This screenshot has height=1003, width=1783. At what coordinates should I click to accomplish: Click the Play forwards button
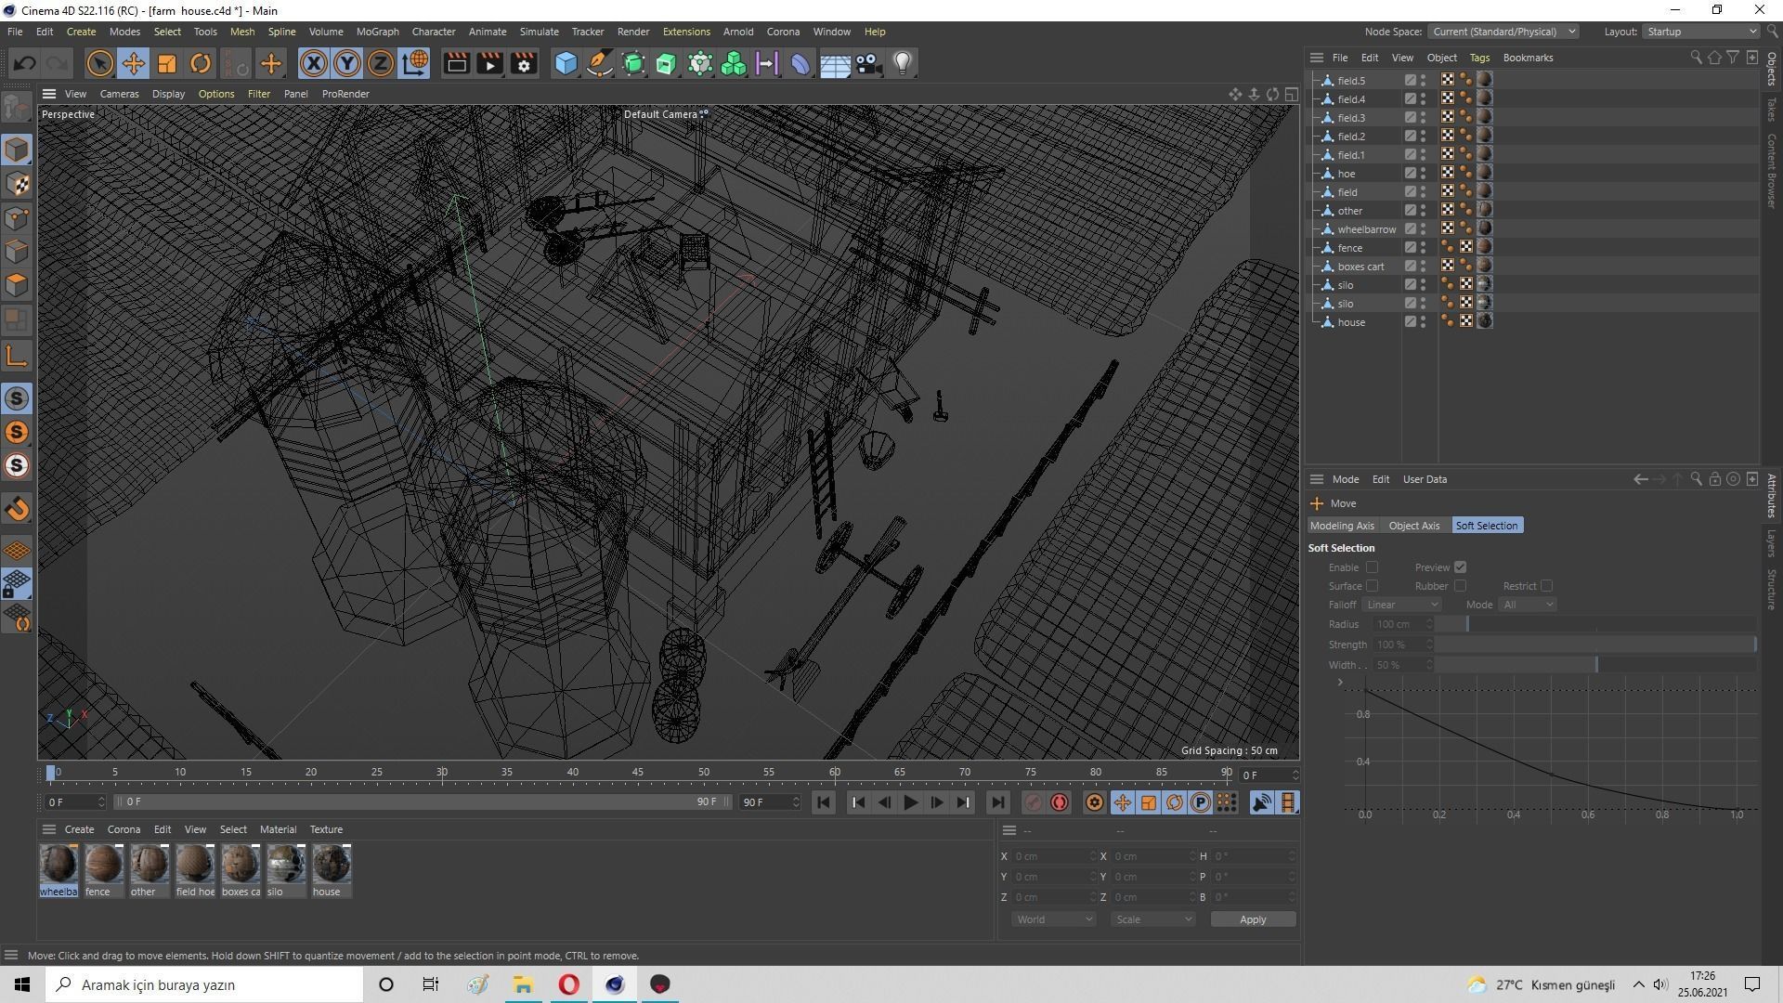[910, 802]
